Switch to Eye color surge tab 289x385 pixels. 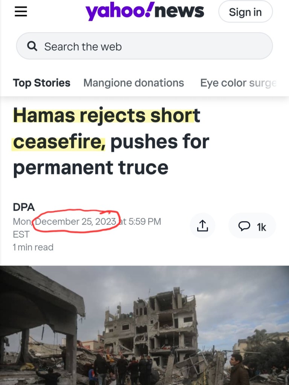pyautogui.click(x=238, y=83)
